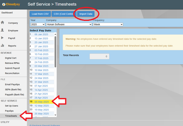Click the Employee person icon
The width and height of the screenshot is (183, 126).
coord(3,30)
